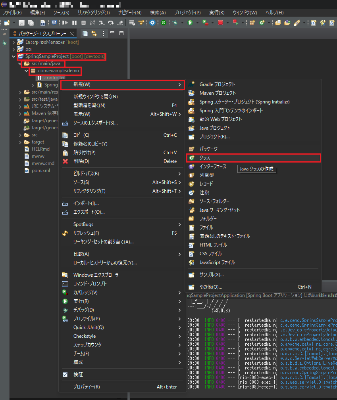Click the blue gear Boot Dashboard icon
The width and height of the screenshot is (337, 400).
coord(152,23)
